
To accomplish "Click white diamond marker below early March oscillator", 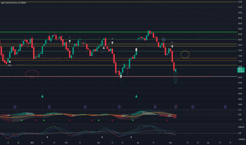I will click(102, 137).
